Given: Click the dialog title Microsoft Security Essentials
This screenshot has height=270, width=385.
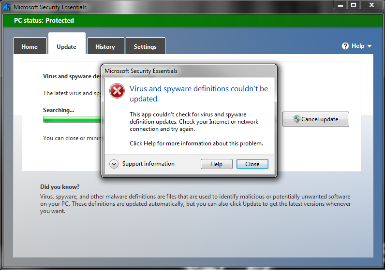Looking at the screenshot, I should pos(141,71).
